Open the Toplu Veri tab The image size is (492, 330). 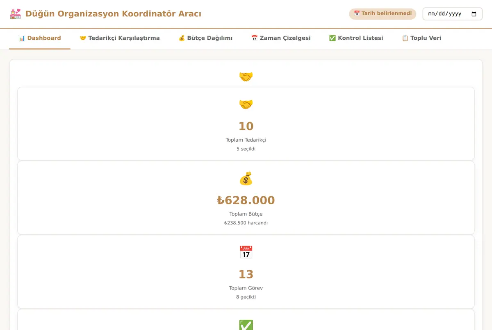(x=421, y=38)
